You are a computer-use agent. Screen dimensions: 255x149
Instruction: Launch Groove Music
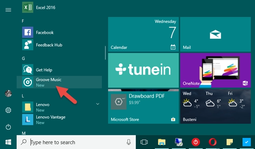59,82
